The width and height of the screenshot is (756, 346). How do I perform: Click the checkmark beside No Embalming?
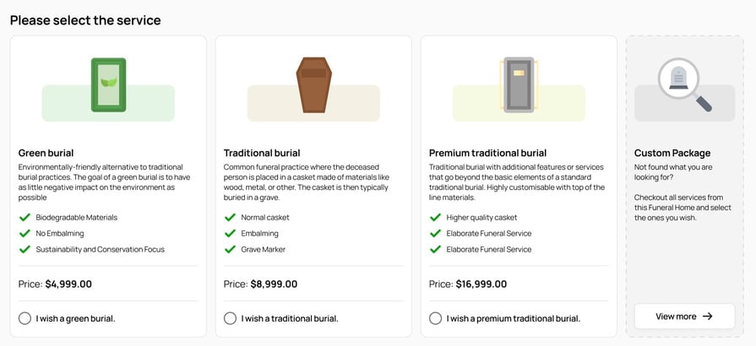24,233
